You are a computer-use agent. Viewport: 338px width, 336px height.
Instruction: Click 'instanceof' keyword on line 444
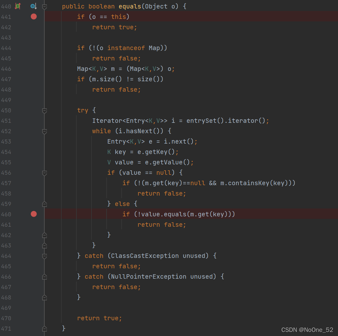point(126,48)
